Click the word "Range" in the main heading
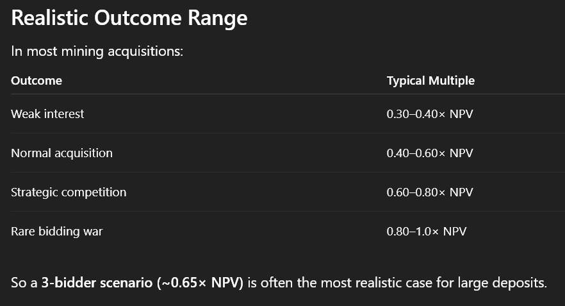This screenshot has height=306, width=565. click(217, 18)
